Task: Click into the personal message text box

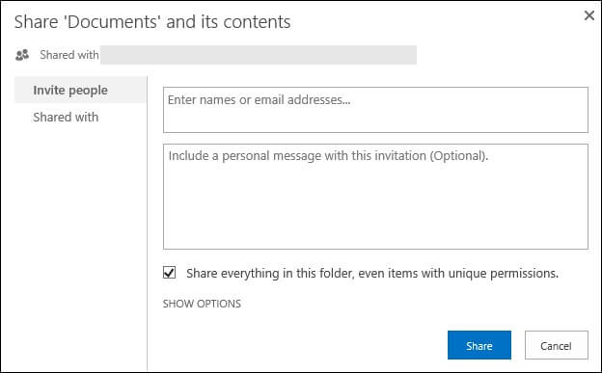Action: (x=375, y=197)
